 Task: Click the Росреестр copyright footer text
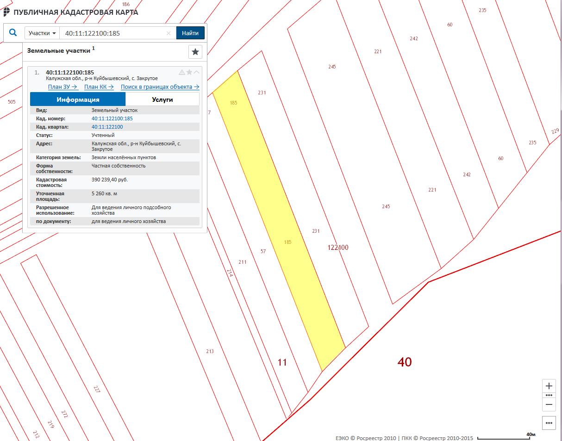pos(404,438)
